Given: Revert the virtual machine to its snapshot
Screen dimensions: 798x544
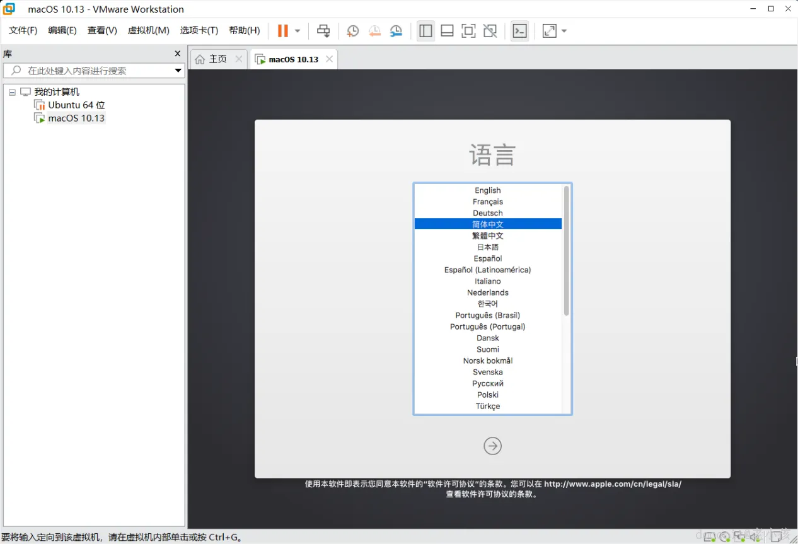Looking at the screenshot, I should [x=374, y=31].
